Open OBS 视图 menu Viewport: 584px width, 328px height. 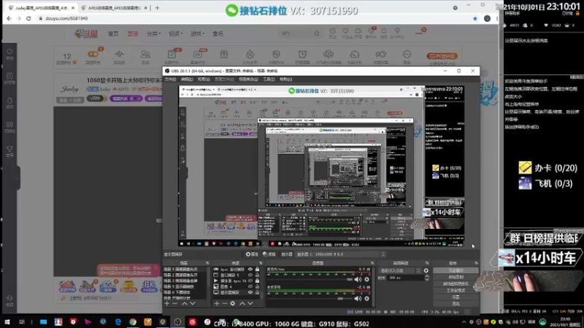(204, 79)
